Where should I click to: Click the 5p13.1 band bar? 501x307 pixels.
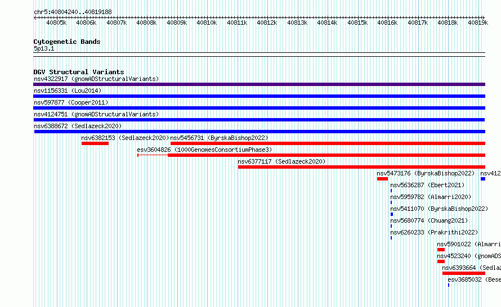point(259,55)
